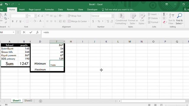Click the Undo arrow in quick access toolbar

coord(6,4)
